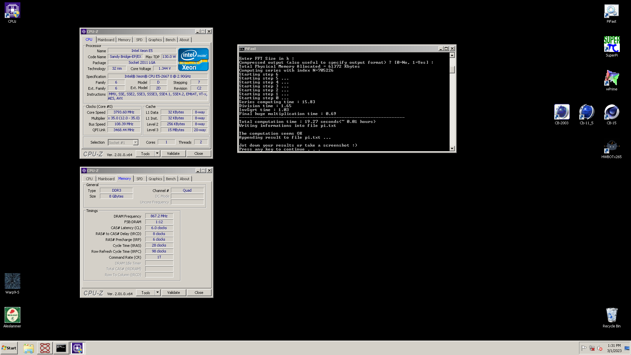Screen dimensions: 631x355
Task: Open the Warp9-S desktop icon
Action: pos(12,284)
